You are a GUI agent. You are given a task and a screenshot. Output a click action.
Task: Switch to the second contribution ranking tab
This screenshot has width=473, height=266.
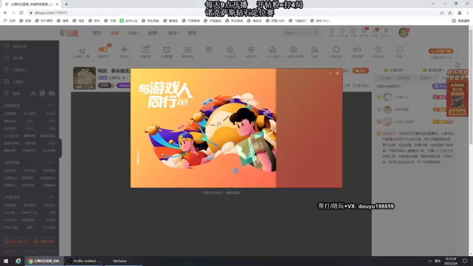[x=404, y=78]
